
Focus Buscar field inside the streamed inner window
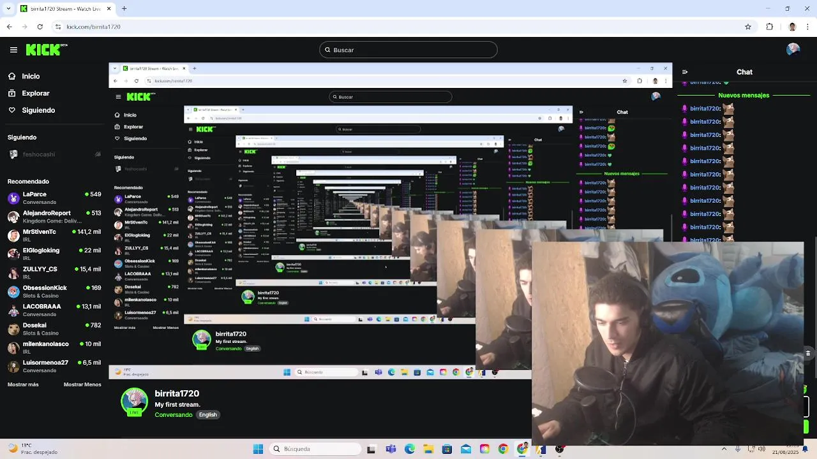pyautogui.click(x=391, y=97)
